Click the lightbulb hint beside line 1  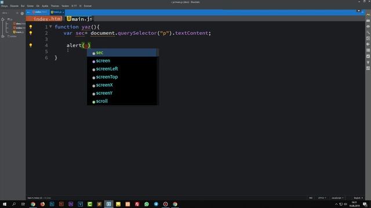(x=31, y=27)
